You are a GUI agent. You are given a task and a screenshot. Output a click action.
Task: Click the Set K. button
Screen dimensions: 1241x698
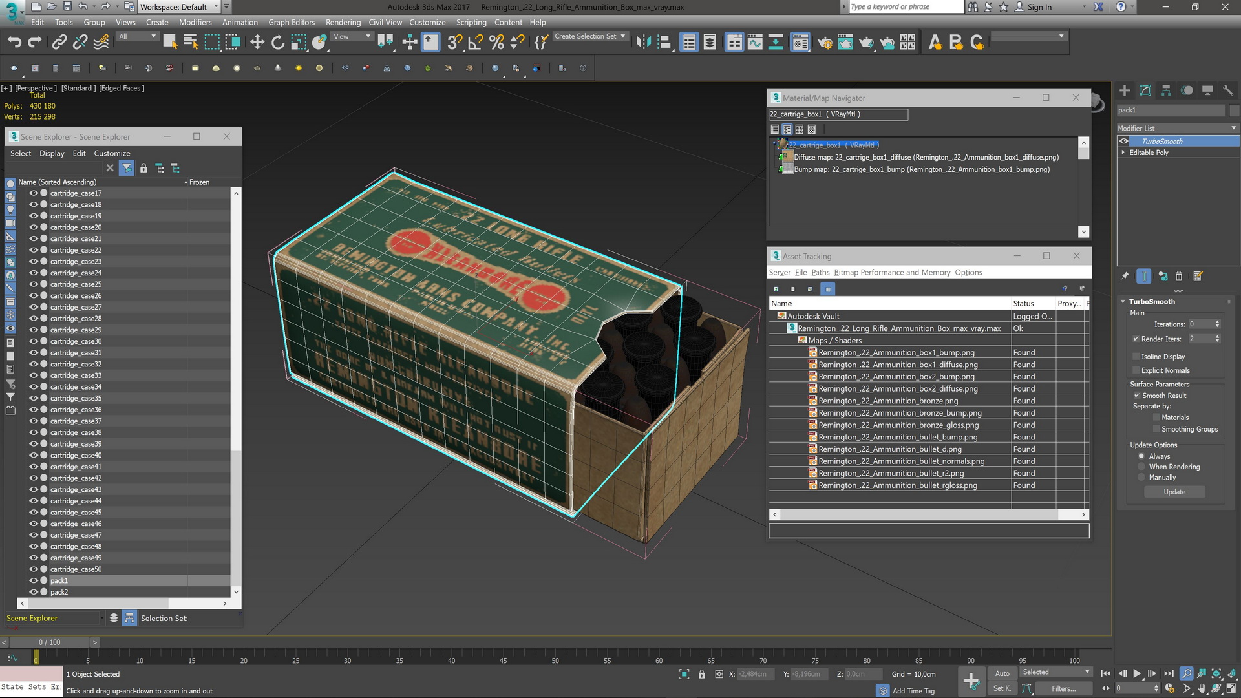(1002, 688)
